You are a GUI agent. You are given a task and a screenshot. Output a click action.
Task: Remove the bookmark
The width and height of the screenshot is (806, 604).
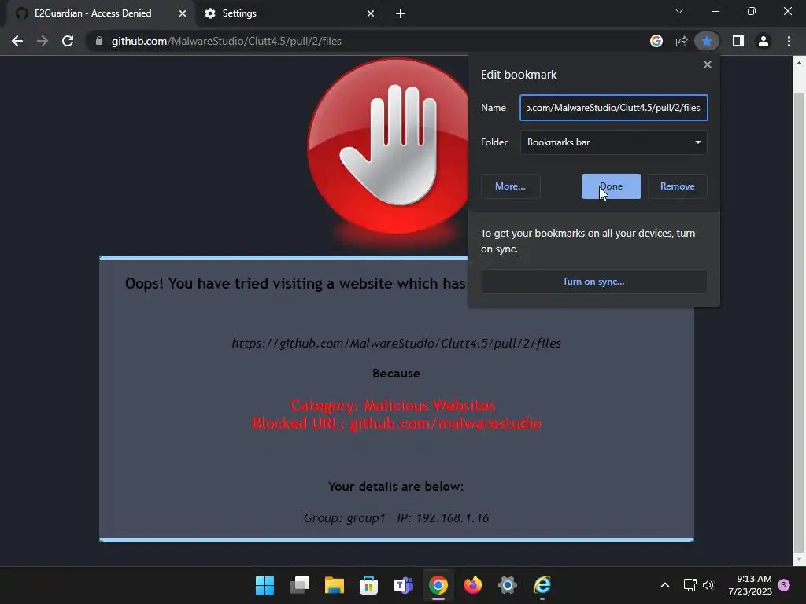pyautogui.click(x=677, y=186)
